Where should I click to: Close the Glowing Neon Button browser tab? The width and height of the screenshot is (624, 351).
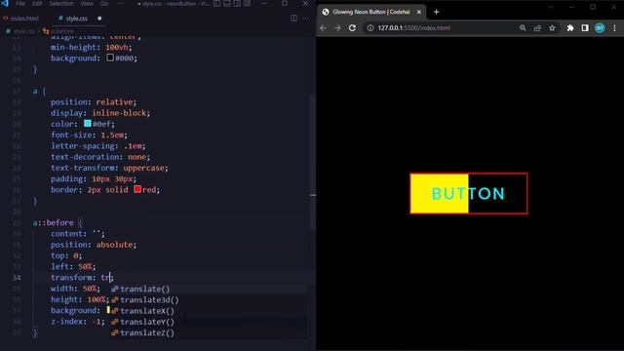[x=418, y=12]
